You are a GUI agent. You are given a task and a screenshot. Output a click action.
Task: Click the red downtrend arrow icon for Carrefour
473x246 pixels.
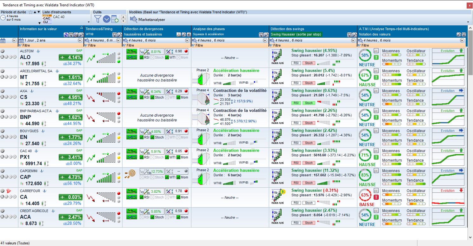[91, 198]
